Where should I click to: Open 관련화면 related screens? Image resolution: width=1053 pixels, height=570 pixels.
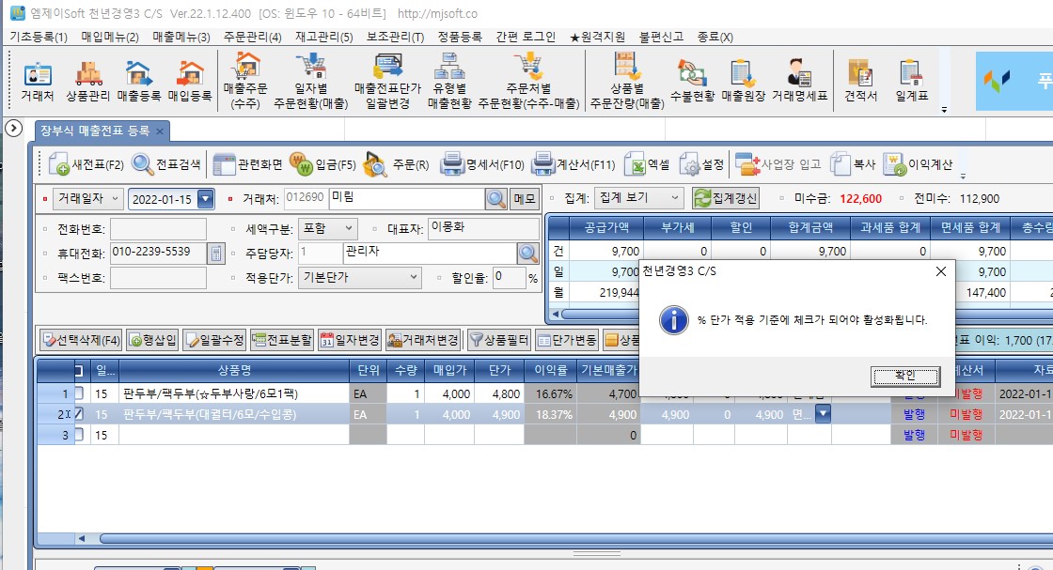tap(247, 164)
